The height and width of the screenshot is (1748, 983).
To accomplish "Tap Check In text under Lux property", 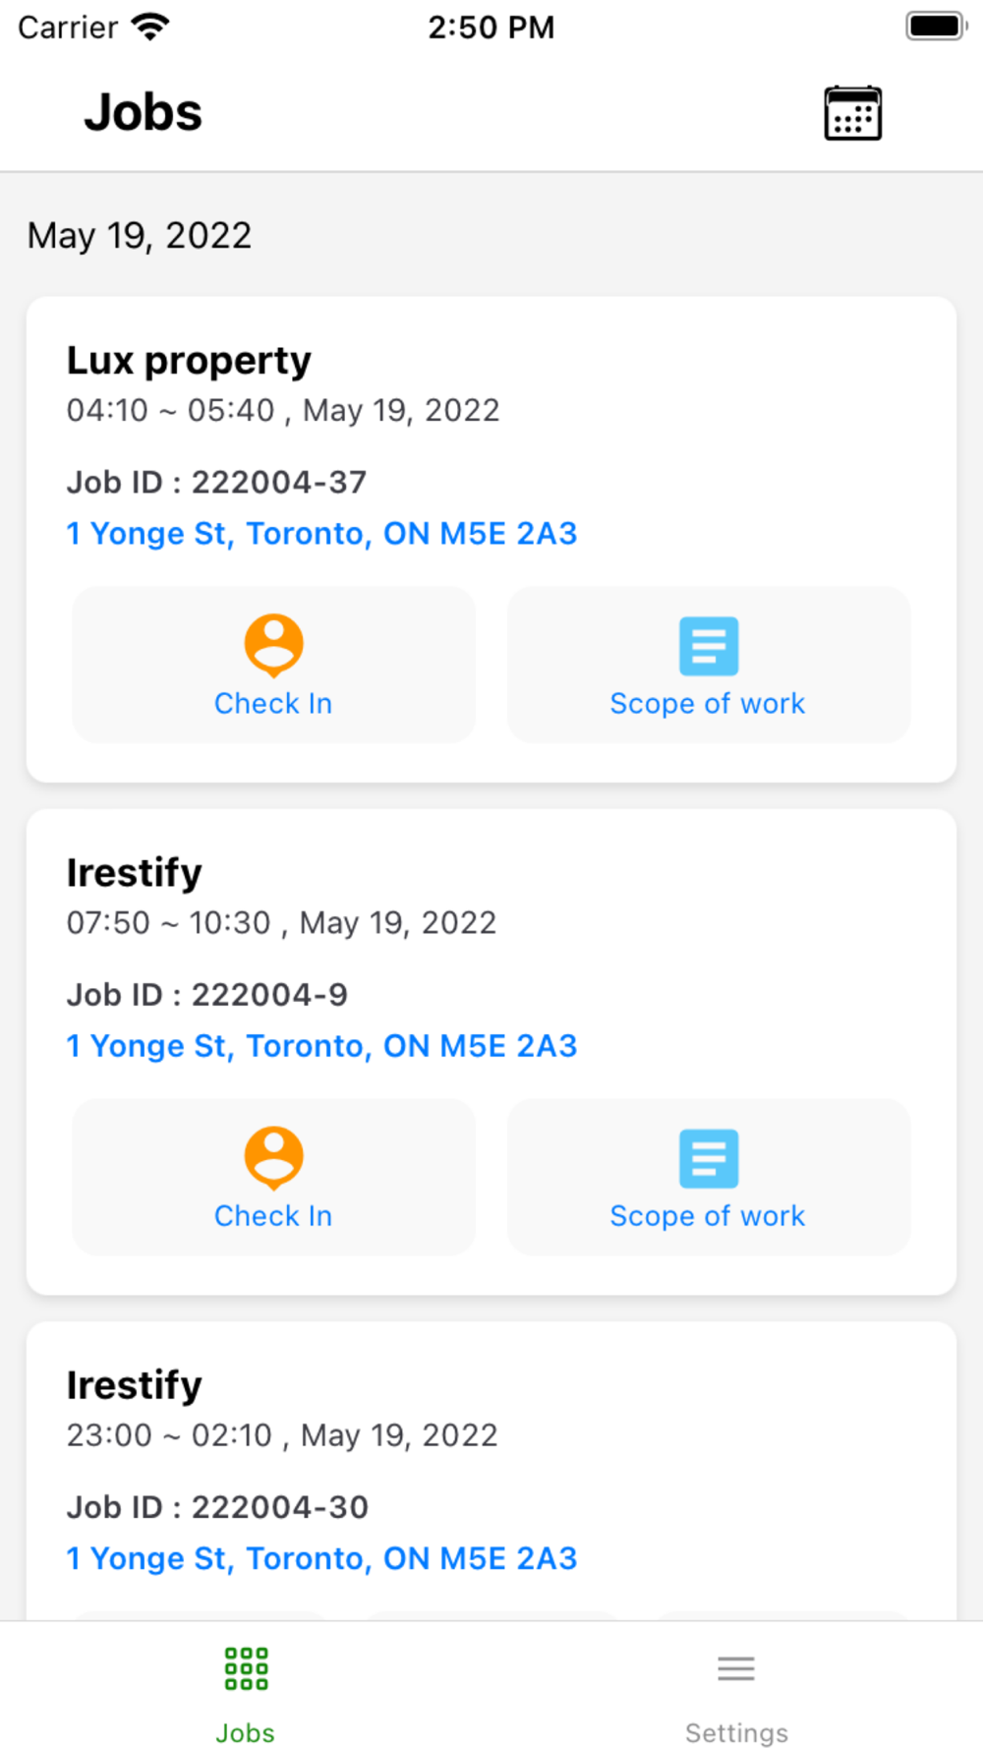I will (x=273, y=704).
